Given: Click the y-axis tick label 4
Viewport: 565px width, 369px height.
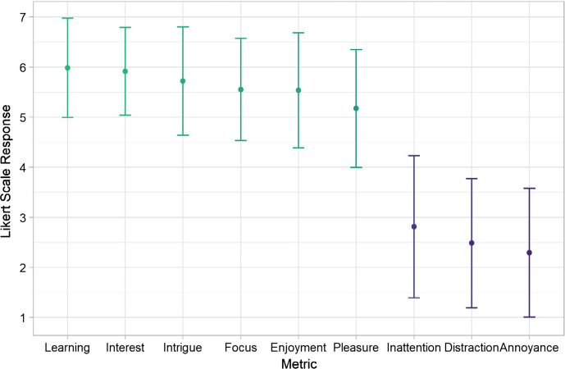Looking at the screenshot, I should tap(23, 167).
